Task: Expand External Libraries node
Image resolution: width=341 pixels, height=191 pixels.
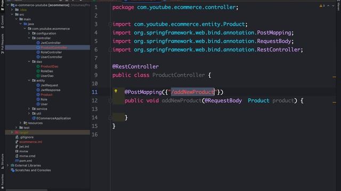Action: point(8,166)
